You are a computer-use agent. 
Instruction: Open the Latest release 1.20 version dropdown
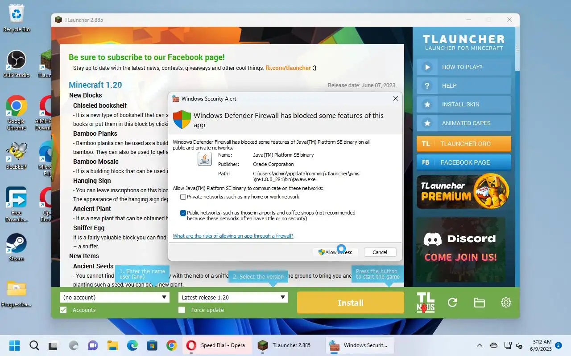pyautogui.click(x=233, y=297)
